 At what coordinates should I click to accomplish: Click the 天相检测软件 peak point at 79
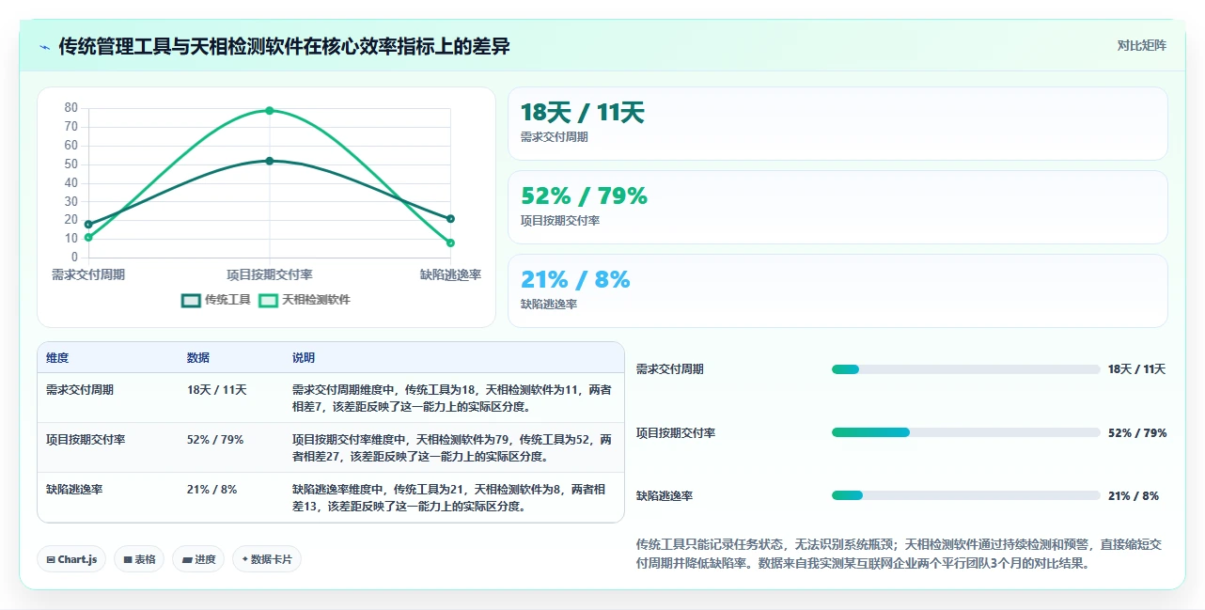270,110
